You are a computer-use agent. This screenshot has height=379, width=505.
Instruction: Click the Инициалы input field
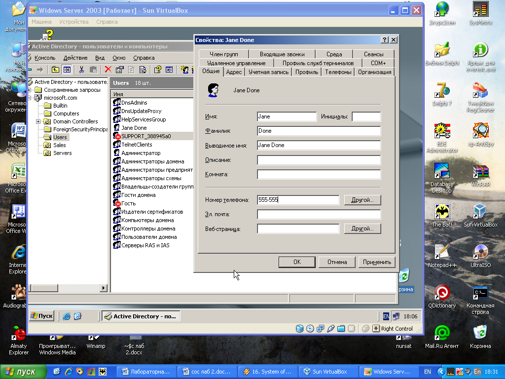tap(366, 116)
